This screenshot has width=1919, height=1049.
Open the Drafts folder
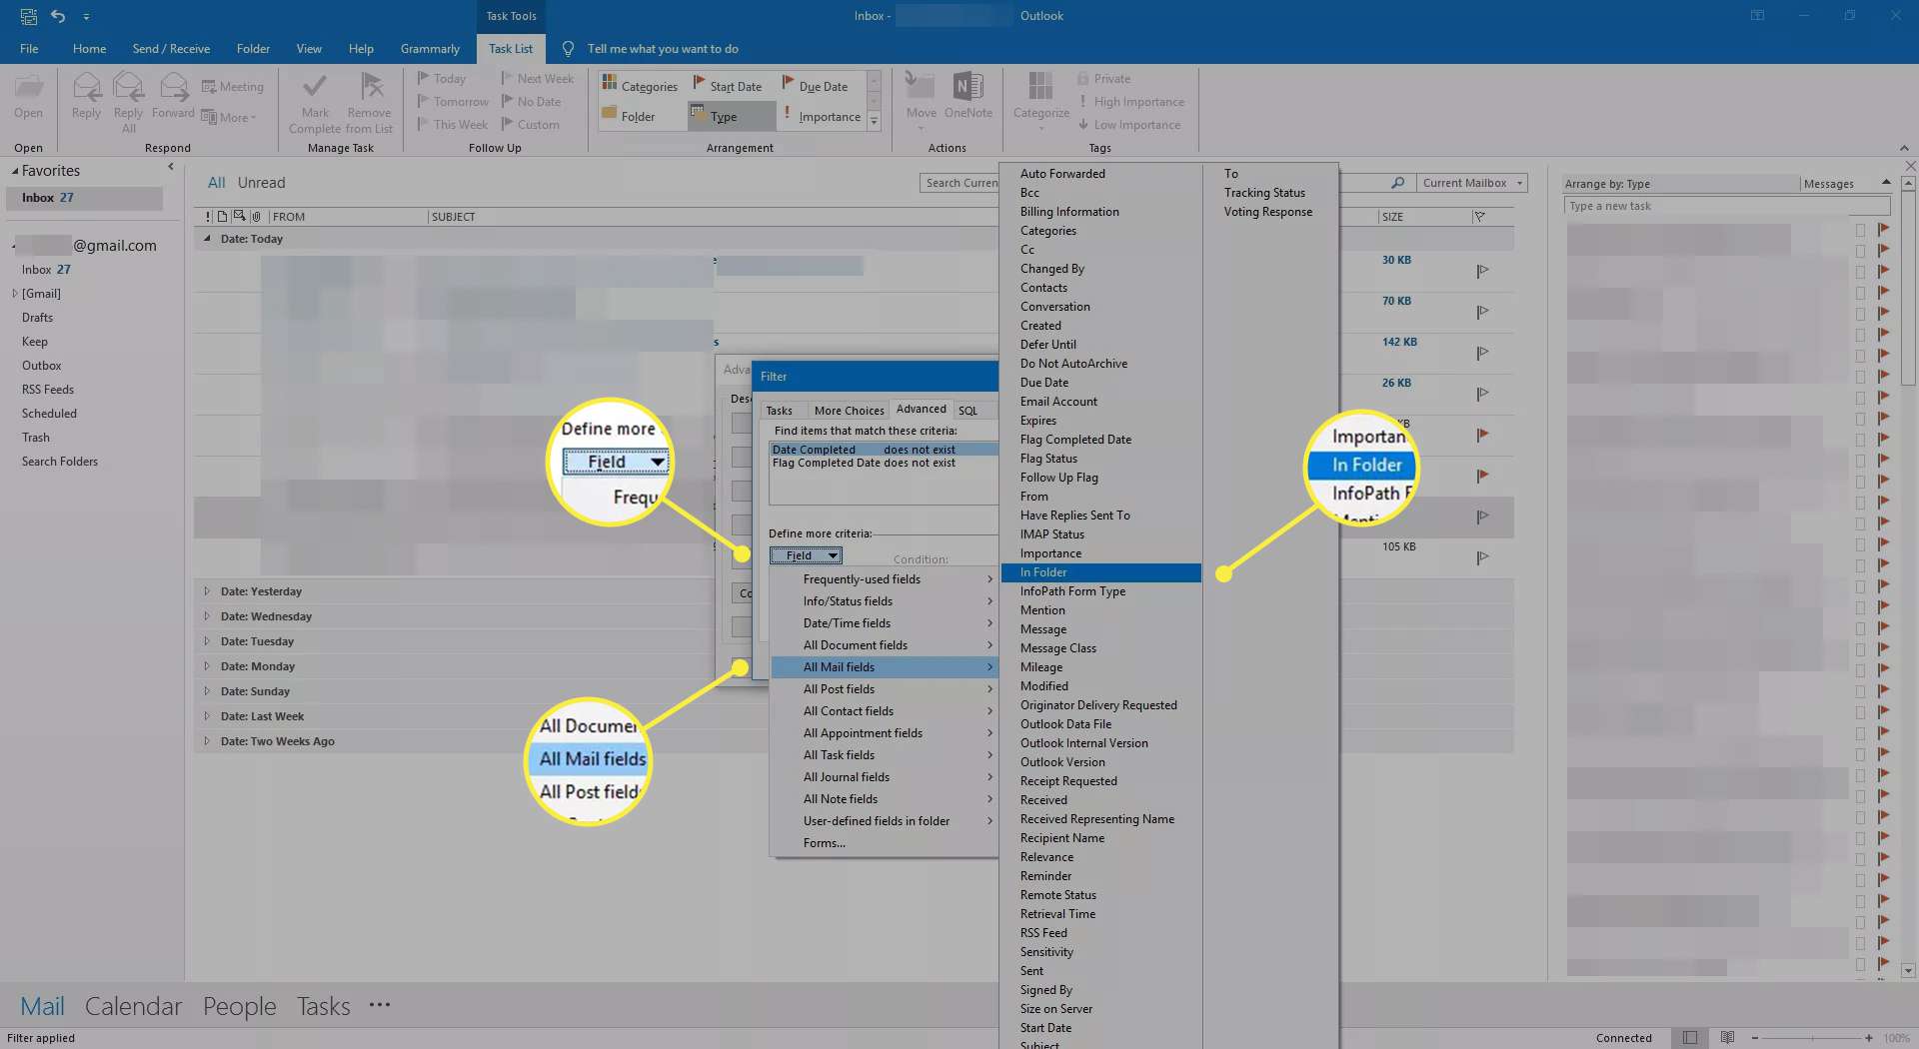tap(37, 318)
